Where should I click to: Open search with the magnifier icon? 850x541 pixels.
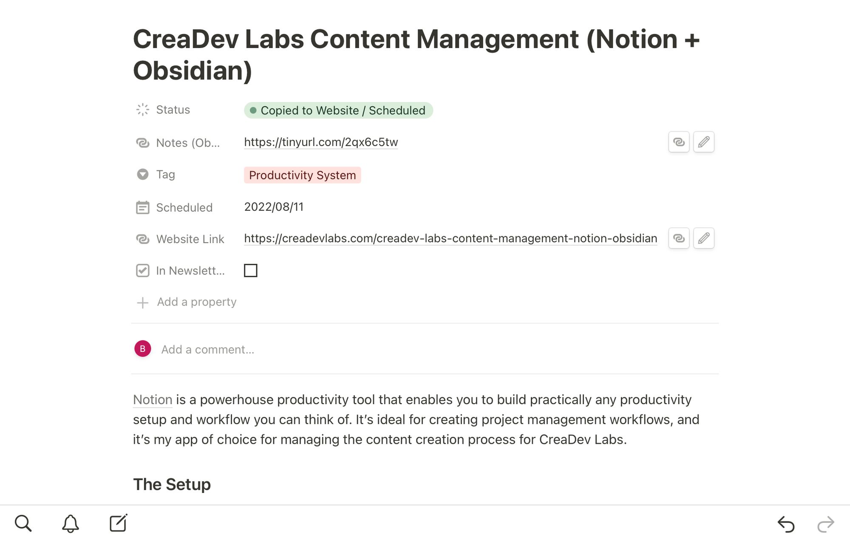23,523
